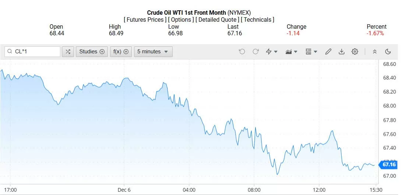Click the compare symbols shuffle icon
Image resolution: width=402 pixels, height=195 pixels.
click(68, 52)
